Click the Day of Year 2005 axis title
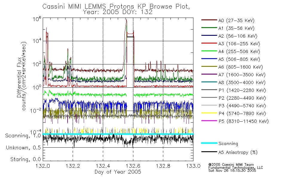The width and height of the screenshot is (284, 179). click(118, 172)
